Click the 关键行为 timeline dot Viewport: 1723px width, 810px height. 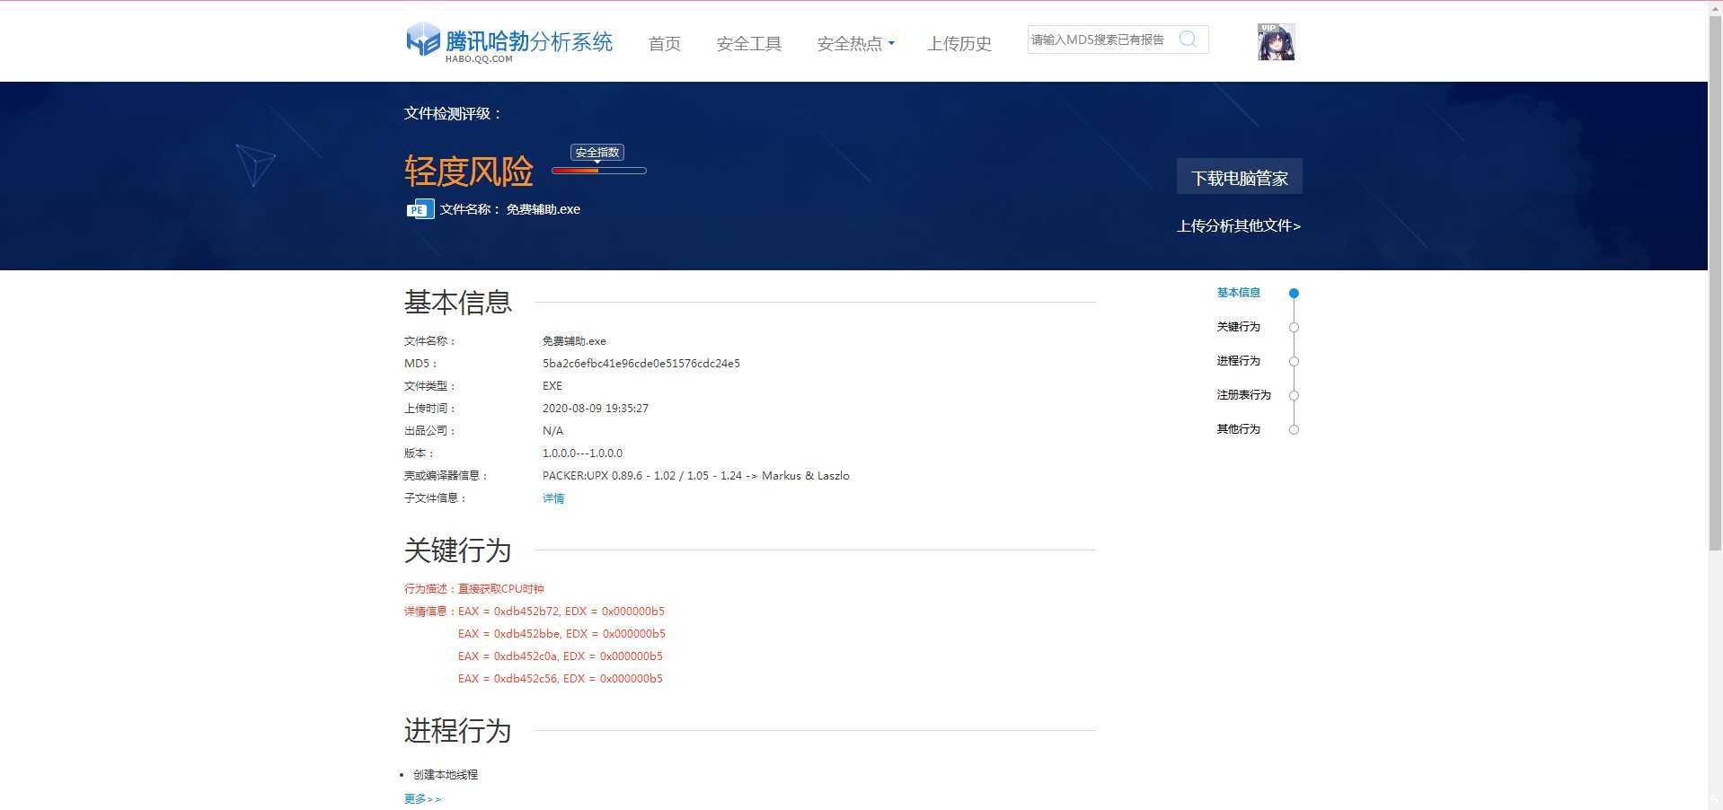[x=1294, y=328]
